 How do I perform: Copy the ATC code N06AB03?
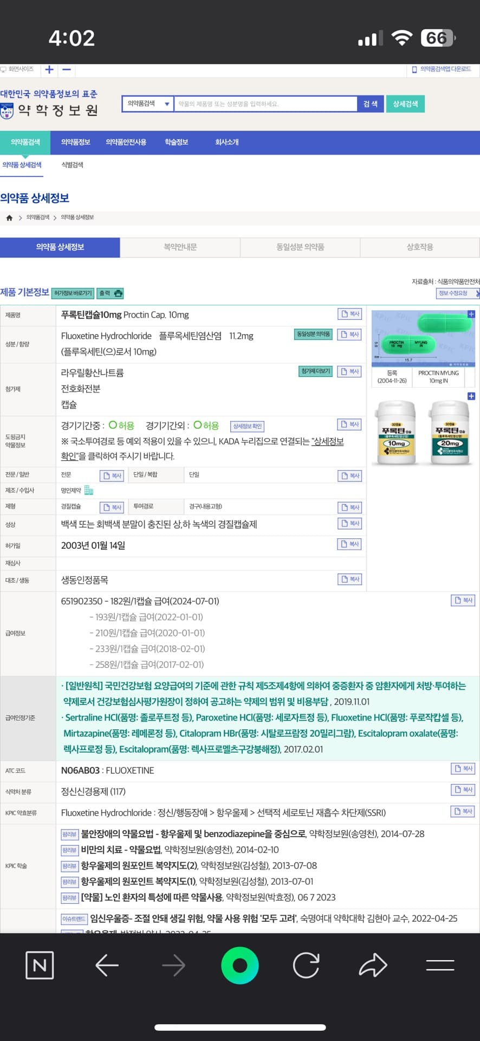(463, 769)
